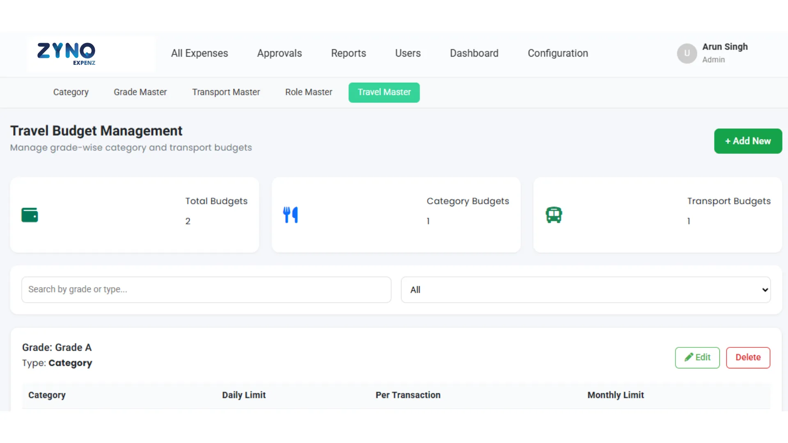Click the pencil icon on Edit button
Image resolution: width=788 pixels, height=443 pixels.
(688, 357)
